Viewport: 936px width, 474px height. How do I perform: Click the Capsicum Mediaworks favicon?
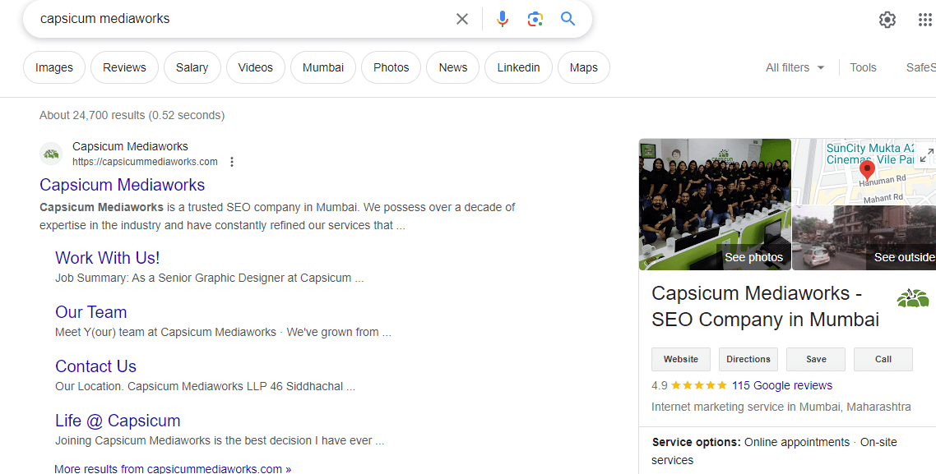(x=50, y=154)
